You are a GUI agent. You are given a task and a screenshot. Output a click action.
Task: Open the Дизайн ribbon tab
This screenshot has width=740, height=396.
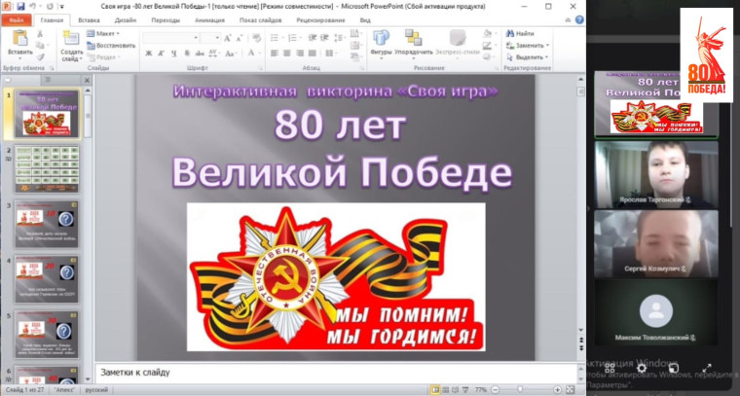[x=125, y=20]
